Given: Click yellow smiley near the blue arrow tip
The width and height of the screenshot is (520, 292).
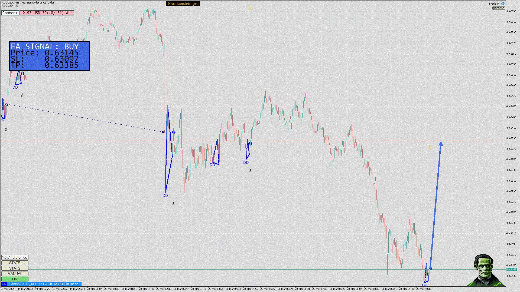Looking at the screenshot, I should point(430,147).
